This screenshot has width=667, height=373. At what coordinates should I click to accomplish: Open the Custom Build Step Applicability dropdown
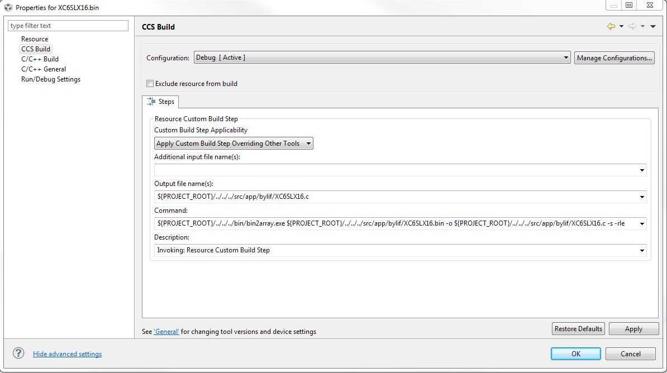[x=308, y=143]
